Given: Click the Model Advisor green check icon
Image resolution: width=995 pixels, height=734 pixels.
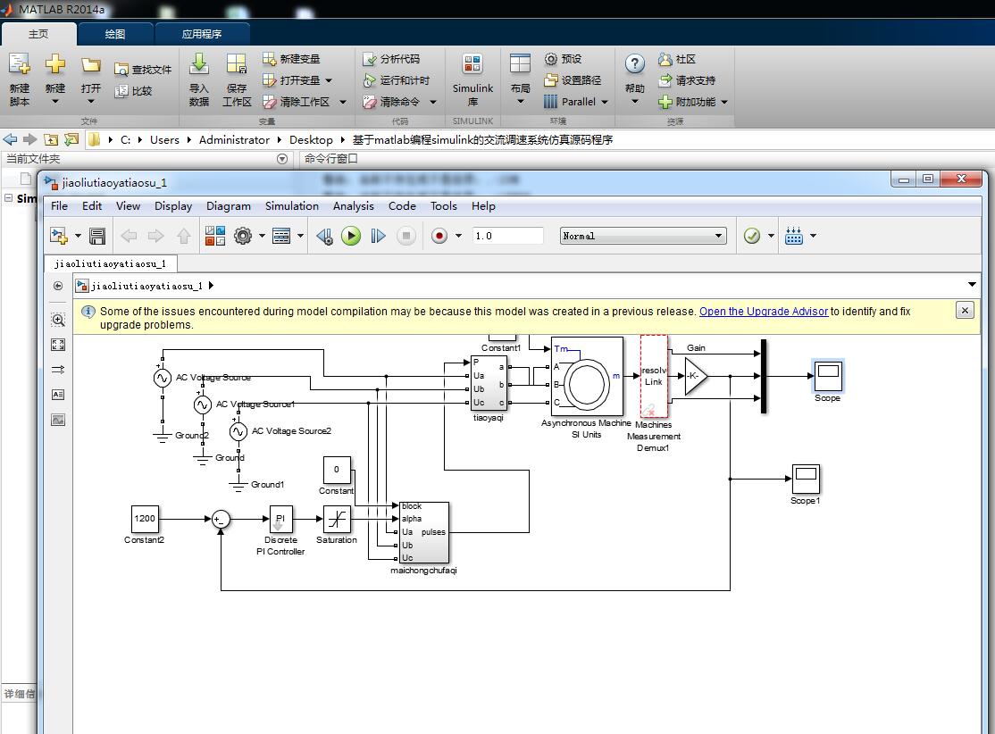Looking at the screenshot, I should click(x=752, y=236).
